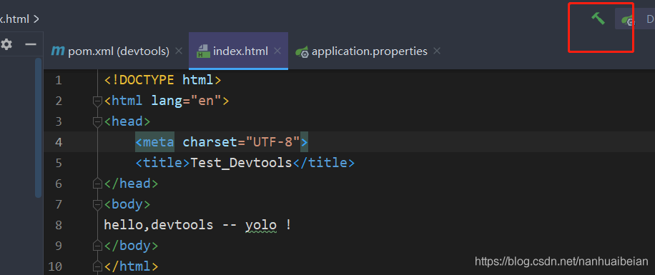
Task: Collapse the html tag fold marker
Action: [x=97, y=101]
